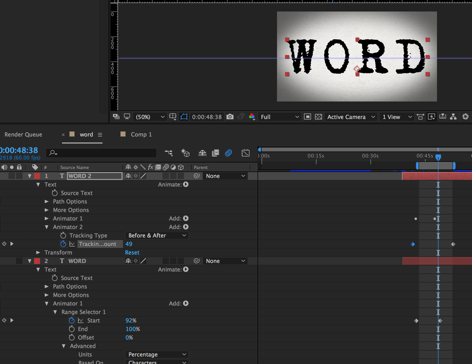Close the word timeline tab
Screen dimensions: 472x364
[63, 134]
